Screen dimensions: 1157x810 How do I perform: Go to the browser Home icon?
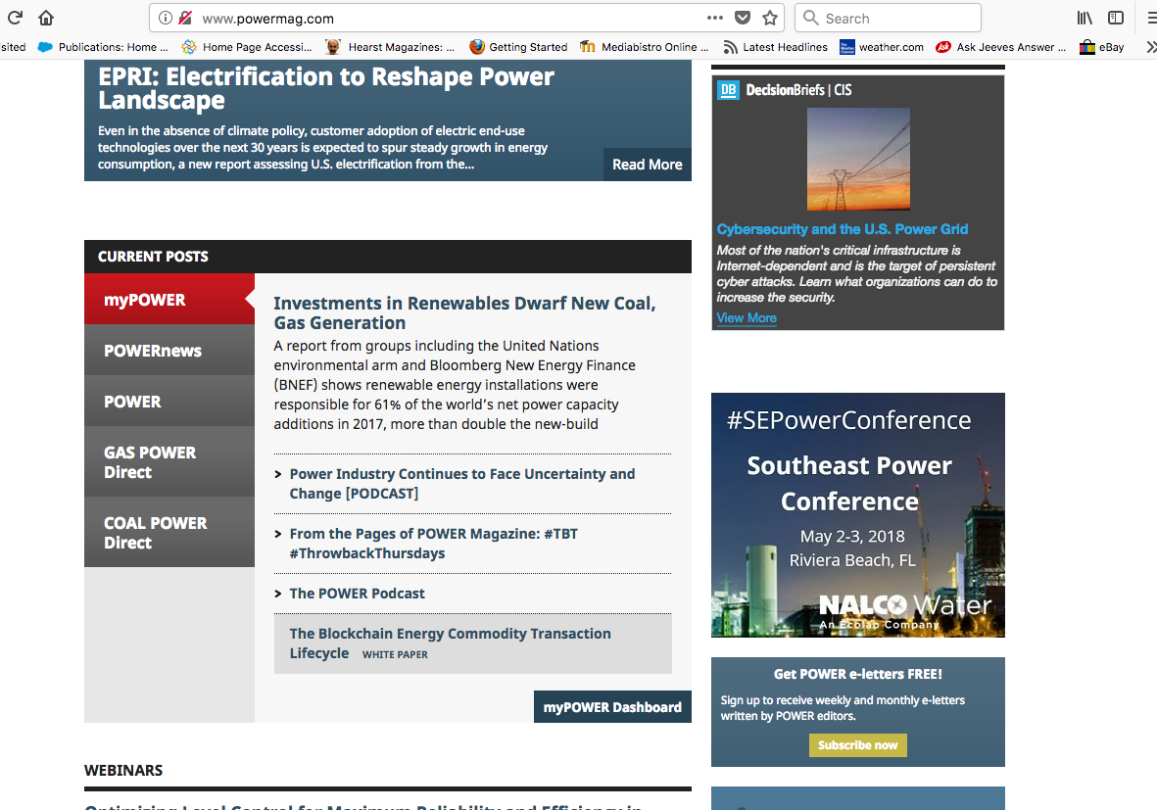pos(46,18)
